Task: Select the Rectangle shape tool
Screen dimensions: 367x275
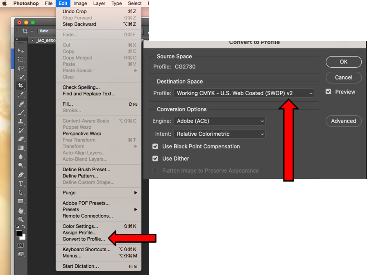Action: tap(20, 201)
